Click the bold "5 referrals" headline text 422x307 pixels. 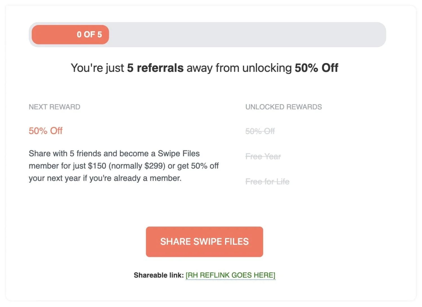pyautogui.click(x=155, y=68)
